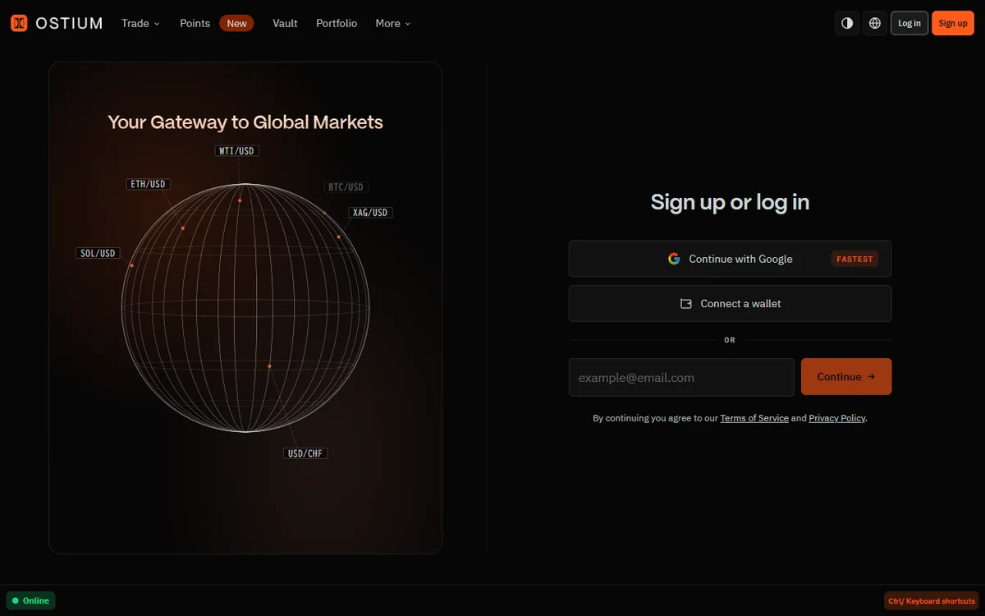The height and width of the screenshot is (616, 985).
Task: Click the Sign up or log in heading
Action: [x=730, y=202]
